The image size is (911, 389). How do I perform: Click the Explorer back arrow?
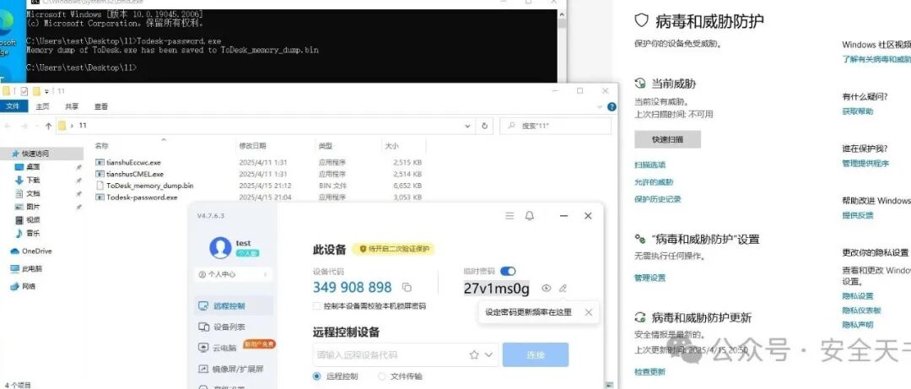(x=8, y=126)
